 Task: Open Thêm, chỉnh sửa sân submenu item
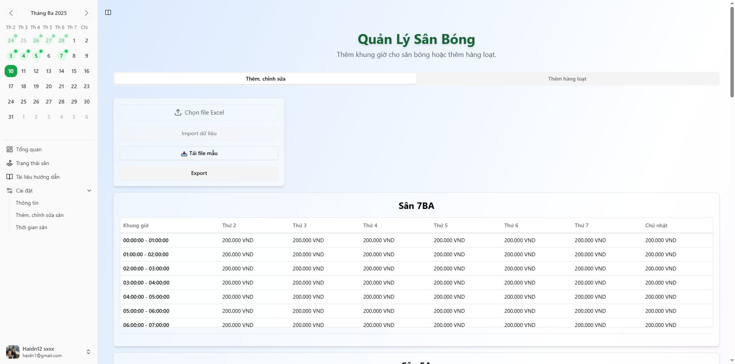[39, 215]
